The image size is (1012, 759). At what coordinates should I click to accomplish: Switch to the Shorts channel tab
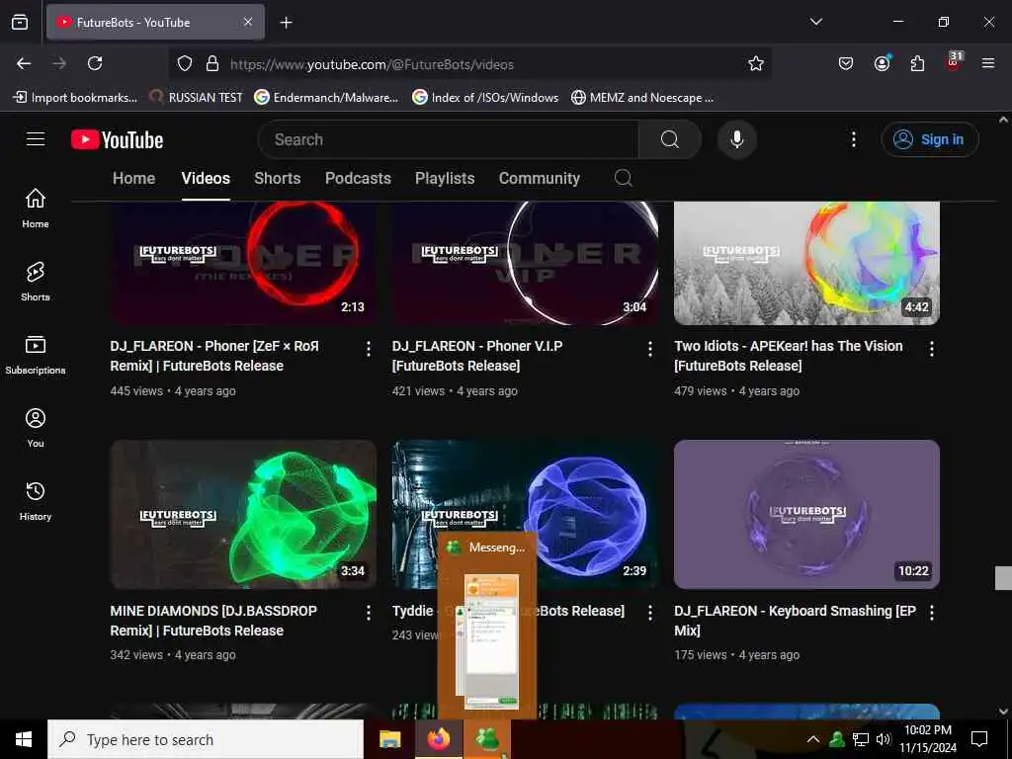coord(278,178)
